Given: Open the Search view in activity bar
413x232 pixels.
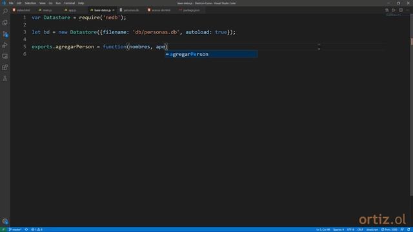Looking at the screenshot, I should pyautogui.click(x=5, y=12).
